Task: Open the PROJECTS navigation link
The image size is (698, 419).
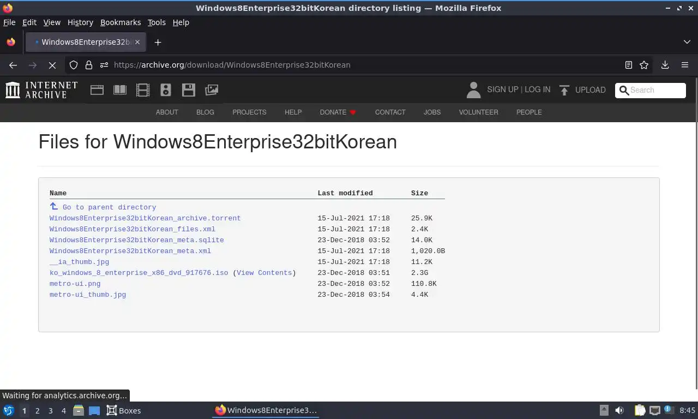Action: pos(249,112)
